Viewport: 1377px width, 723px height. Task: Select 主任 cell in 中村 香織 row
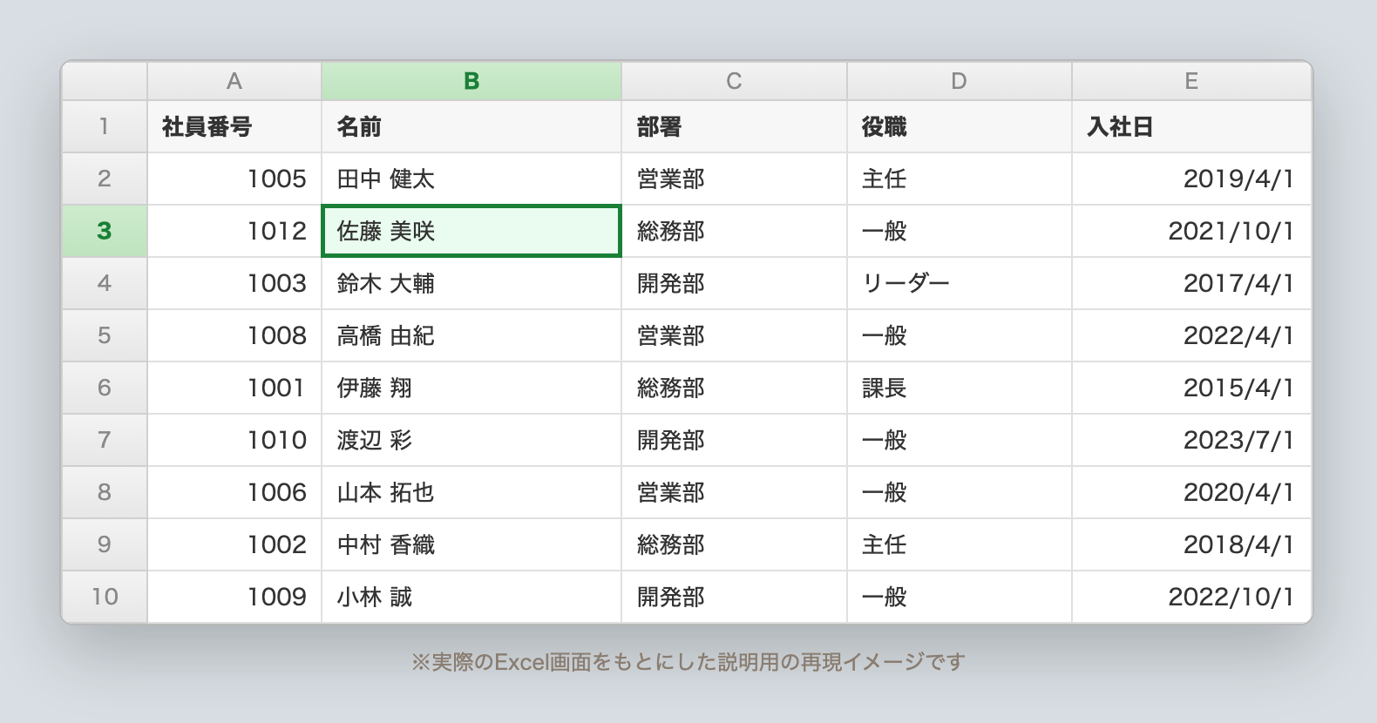pyautogui.click(x=959, y=544)
